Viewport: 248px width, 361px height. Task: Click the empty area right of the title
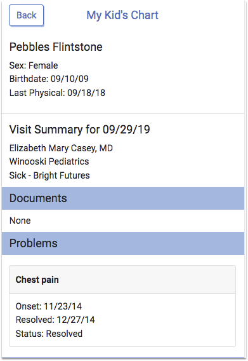[201, 16]
